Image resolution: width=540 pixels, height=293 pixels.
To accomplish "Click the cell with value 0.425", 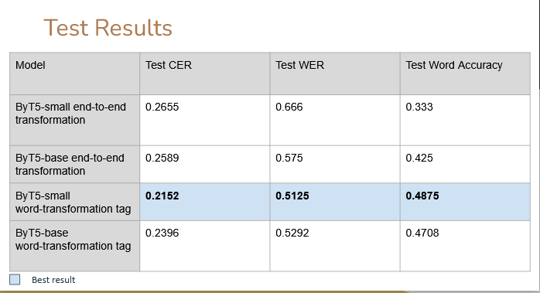I will [465, 164].
